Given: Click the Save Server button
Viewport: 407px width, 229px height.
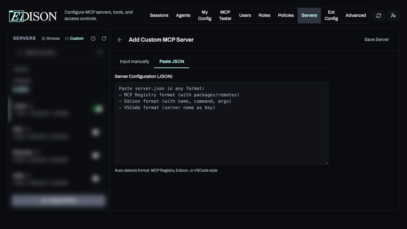Looking at the screenshot, I should point(376,40).
